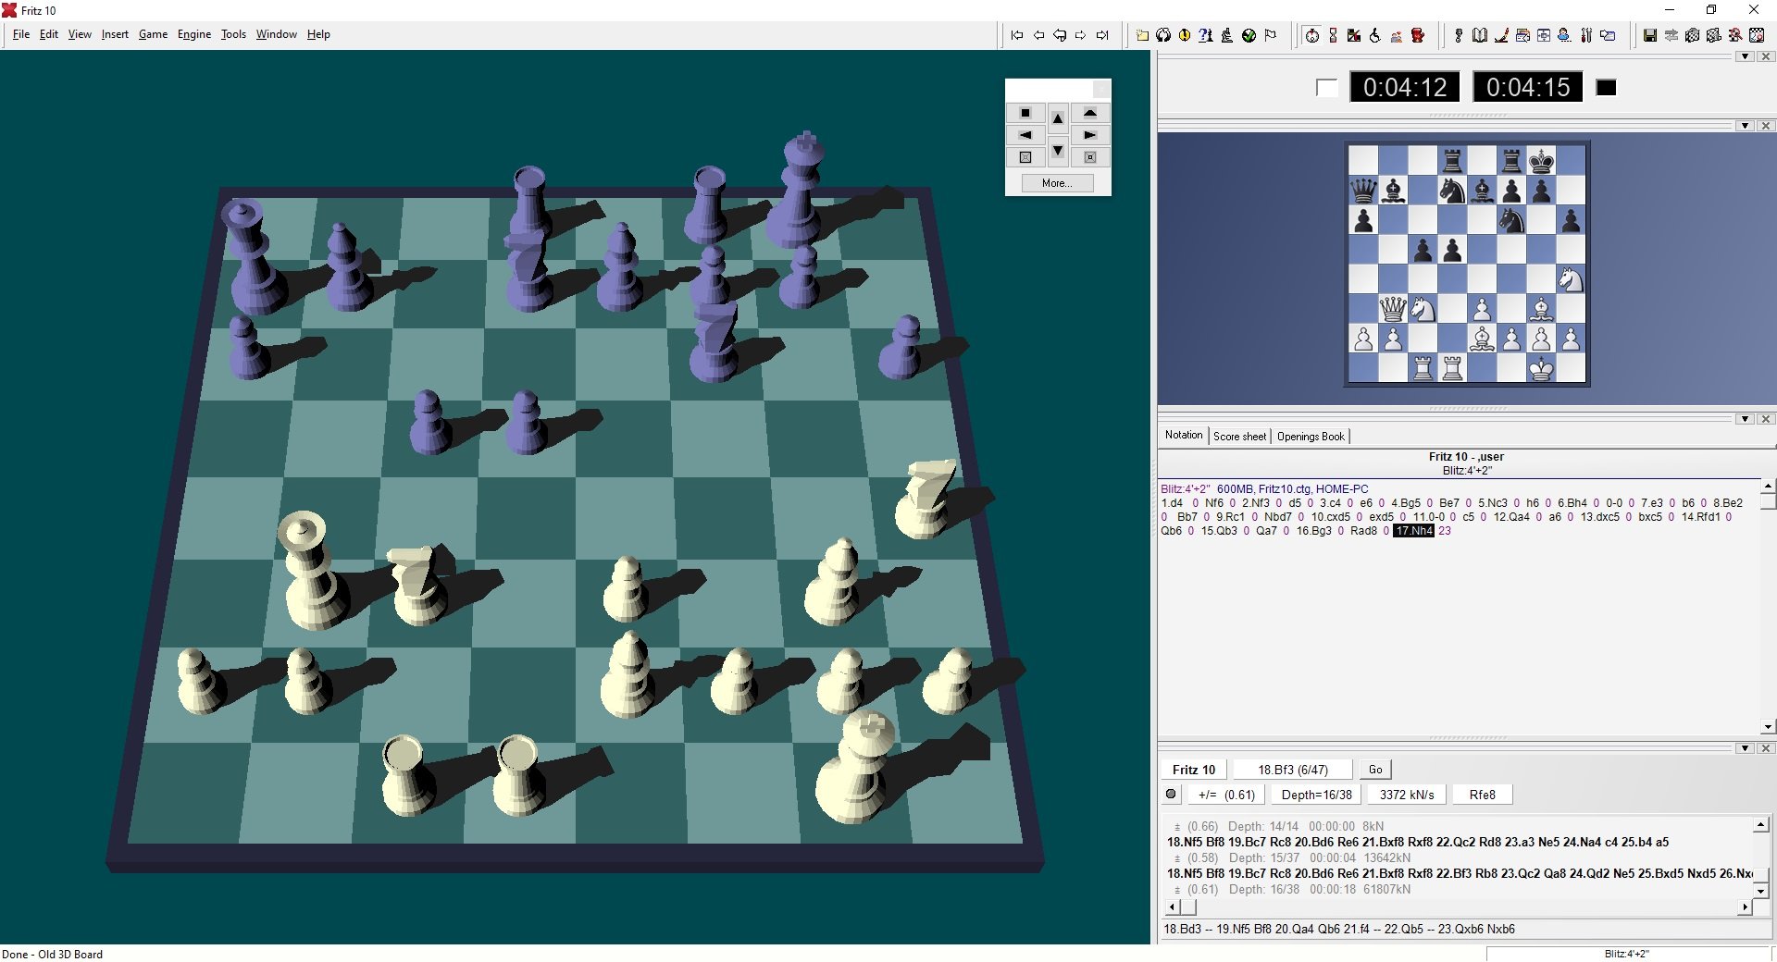
Task: Click engine piston icon in toolbar
Action: pyautogui.click(x=1459, y=35)
